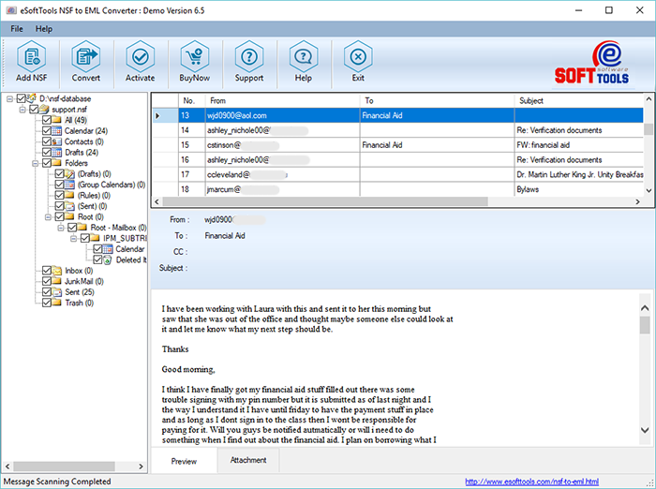The image size is (656, 489).
Task: Click the Inbox (0) folder icon
Action: coord(57,271)
